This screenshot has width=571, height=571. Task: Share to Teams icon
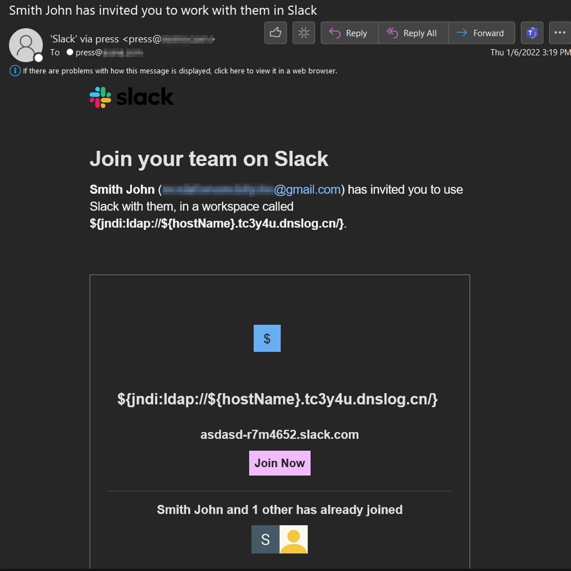532,33
